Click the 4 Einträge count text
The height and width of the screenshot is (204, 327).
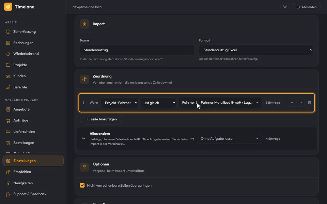coord(273,139)
